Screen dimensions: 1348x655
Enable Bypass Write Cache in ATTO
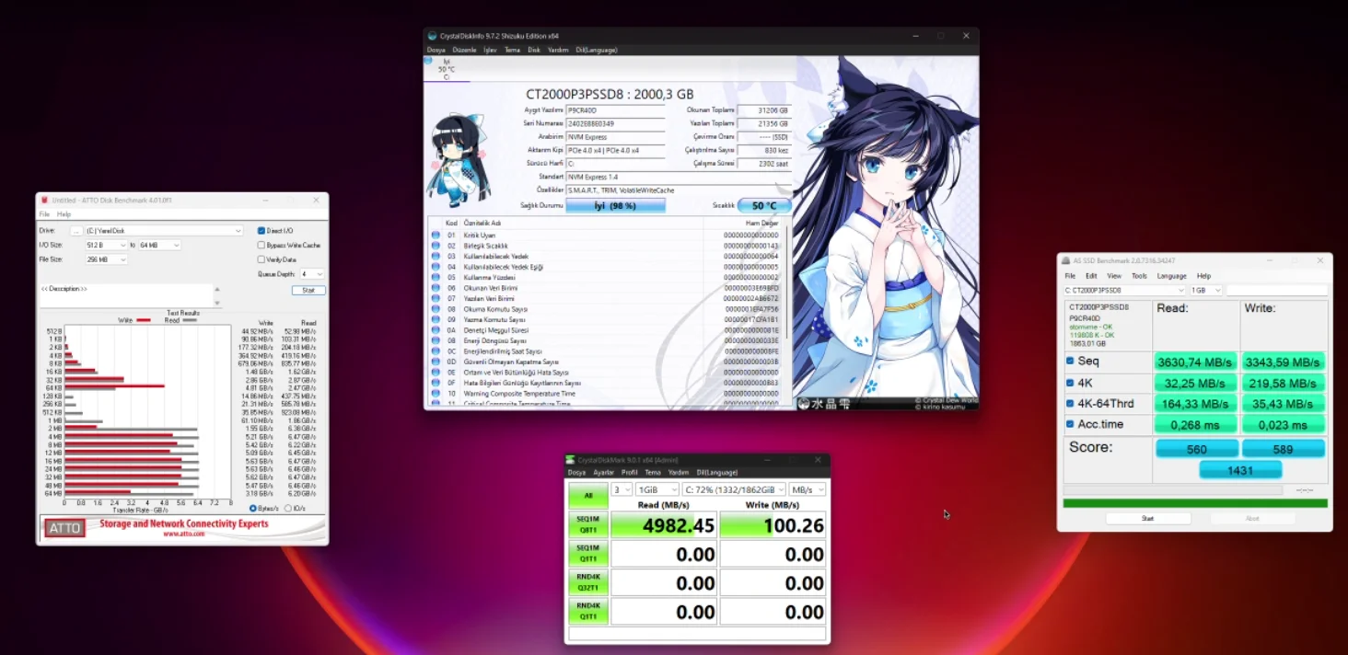tap(261, 246)
